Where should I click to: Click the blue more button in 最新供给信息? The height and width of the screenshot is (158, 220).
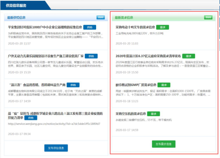pos(101,17)
